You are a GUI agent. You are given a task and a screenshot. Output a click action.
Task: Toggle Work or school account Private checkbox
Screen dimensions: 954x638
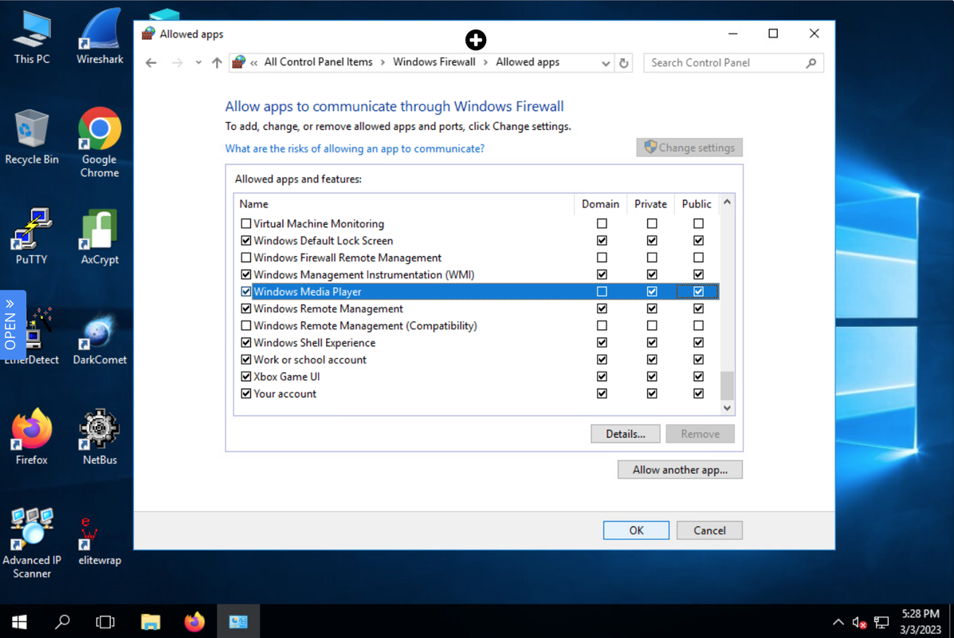pyautogui.click(x=652, y=360)
